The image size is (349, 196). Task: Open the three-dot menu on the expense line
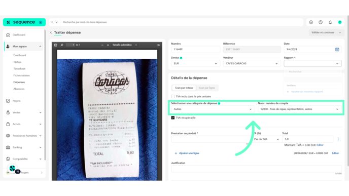point(338,139)
